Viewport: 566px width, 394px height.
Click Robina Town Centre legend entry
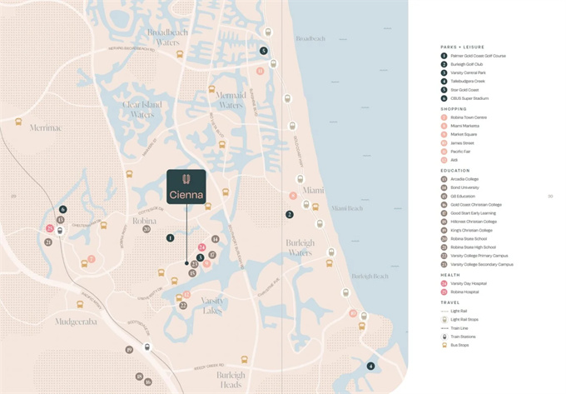[469, 117]
